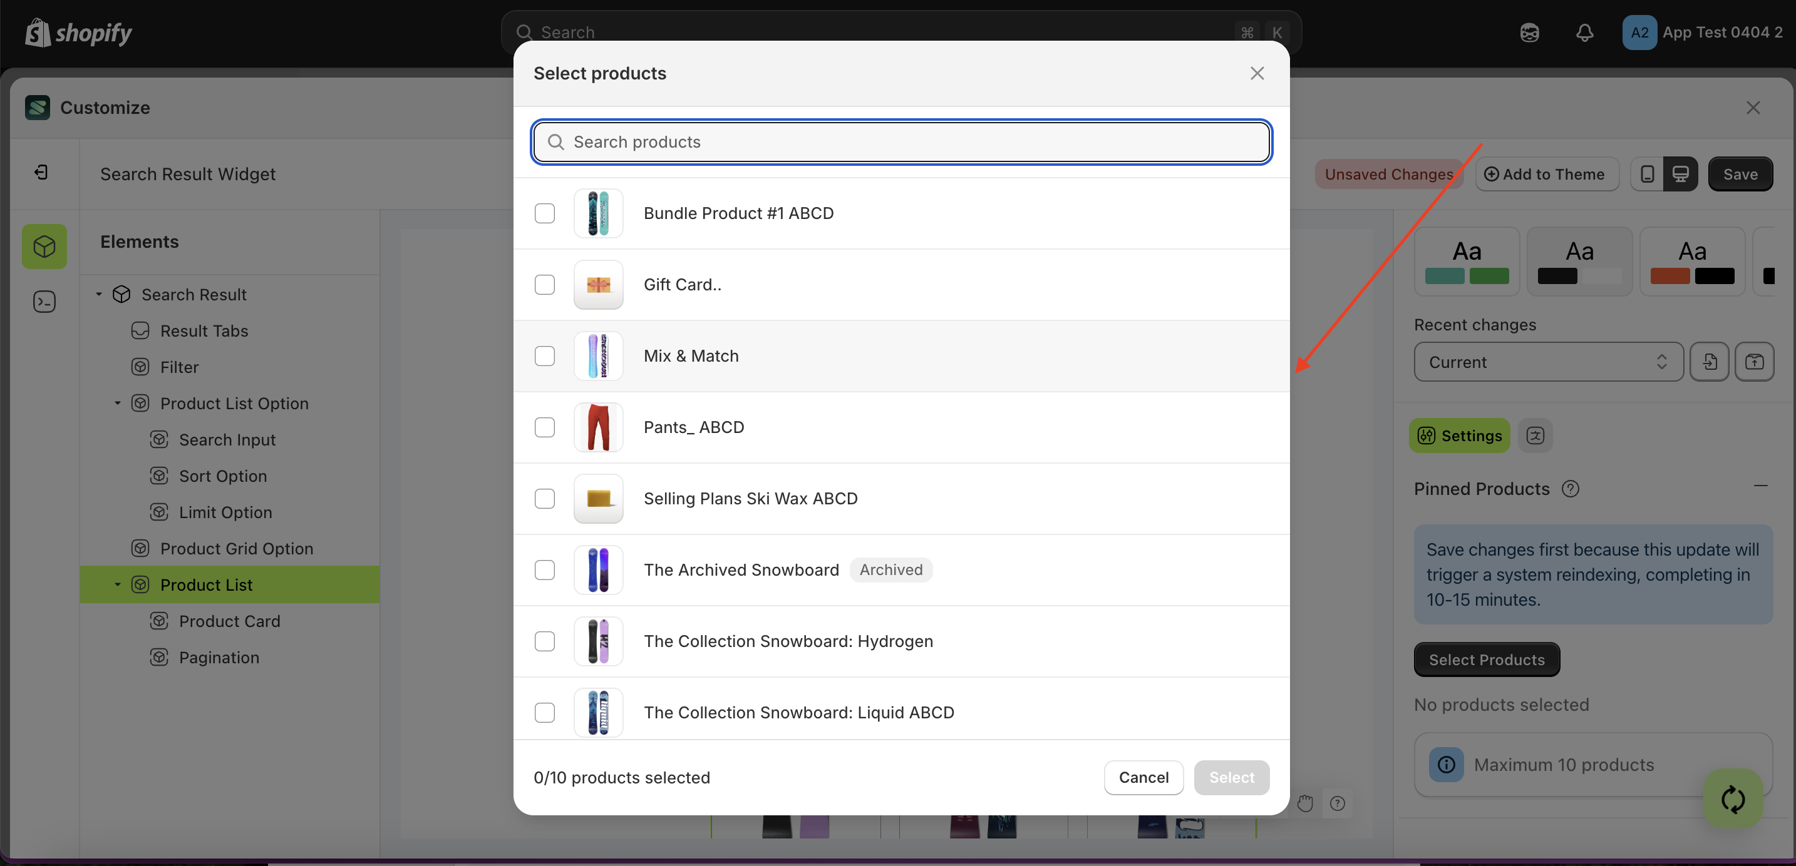Open the notifications bell
This screenshot has height=866, width=1796.
coord(1584,33)
